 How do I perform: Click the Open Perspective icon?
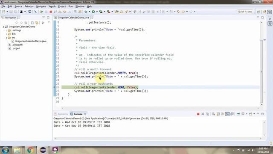click(x=258, y=12)
